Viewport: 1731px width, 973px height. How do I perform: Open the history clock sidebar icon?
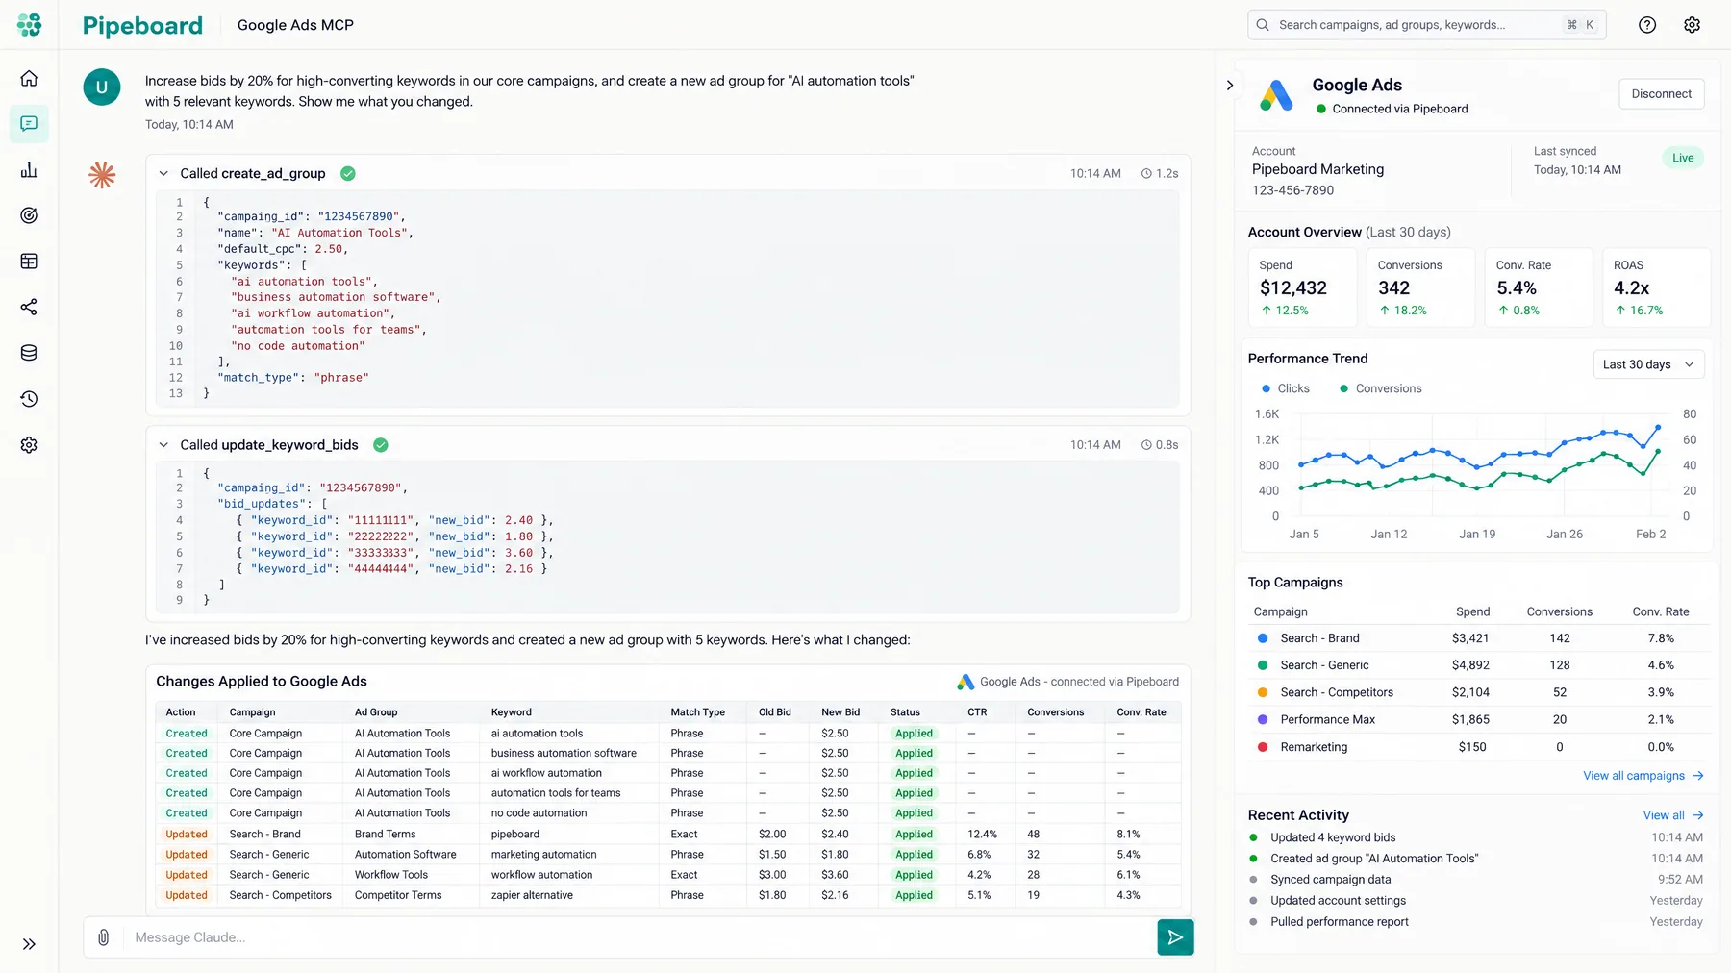[29, 399]
